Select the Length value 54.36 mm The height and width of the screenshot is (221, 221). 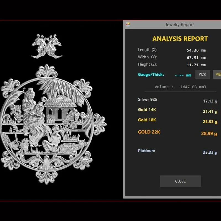pyautogui.click(x=196, y=50)
